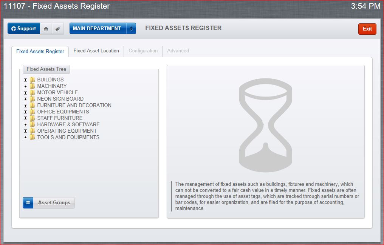This screenshot has height=245, width=384.
Task: Click the fixed assets description paragraph
Action: [x=267, y=196]
